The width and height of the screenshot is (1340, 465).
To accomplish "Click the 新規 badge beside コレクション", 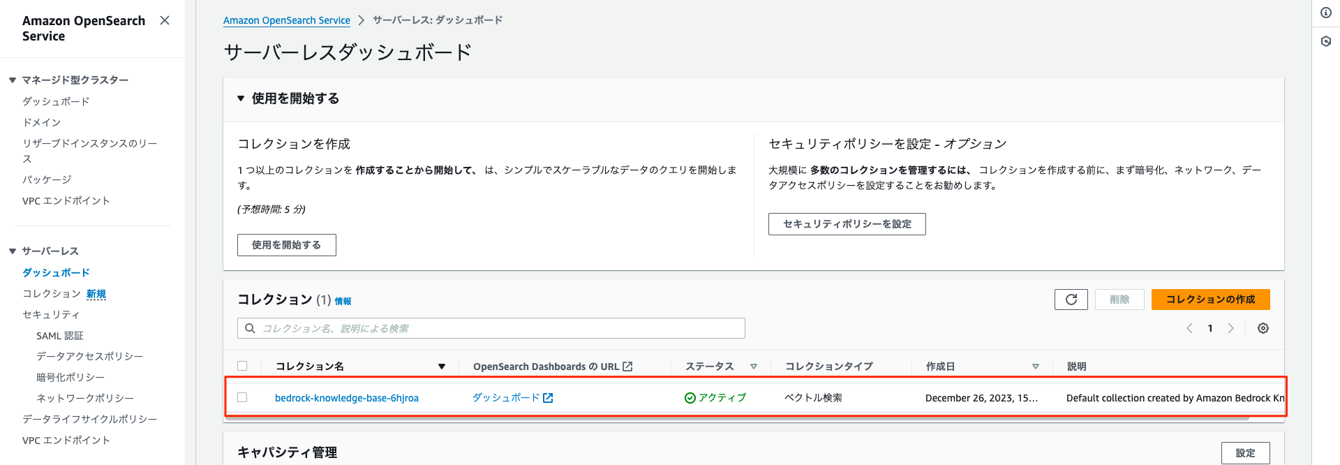I will 96,294.
